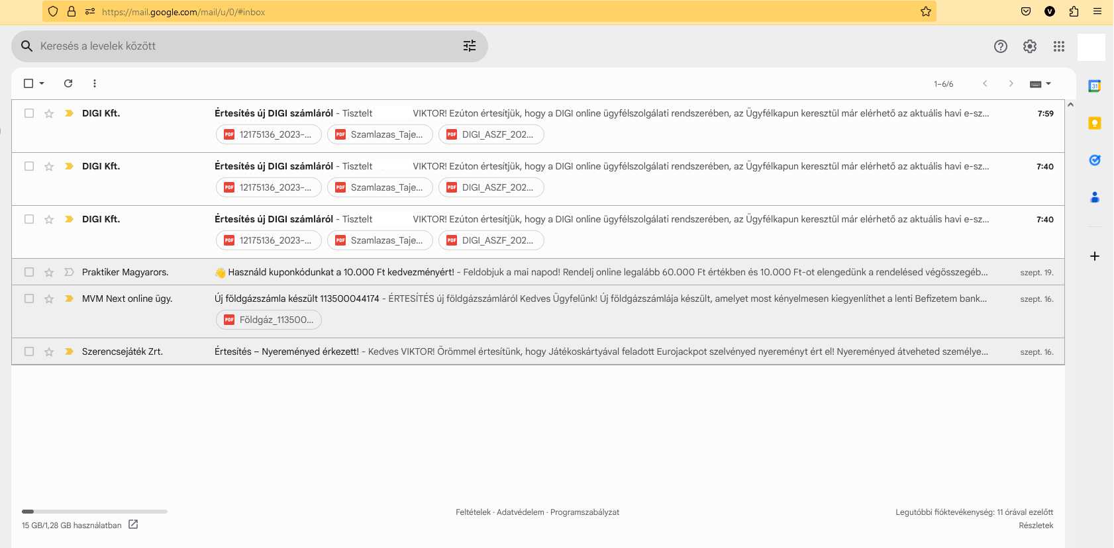Click the 1–6/6 message count
Image resolution: width=1114 pixels, height=548 pixels.
[x=944, y=84]
